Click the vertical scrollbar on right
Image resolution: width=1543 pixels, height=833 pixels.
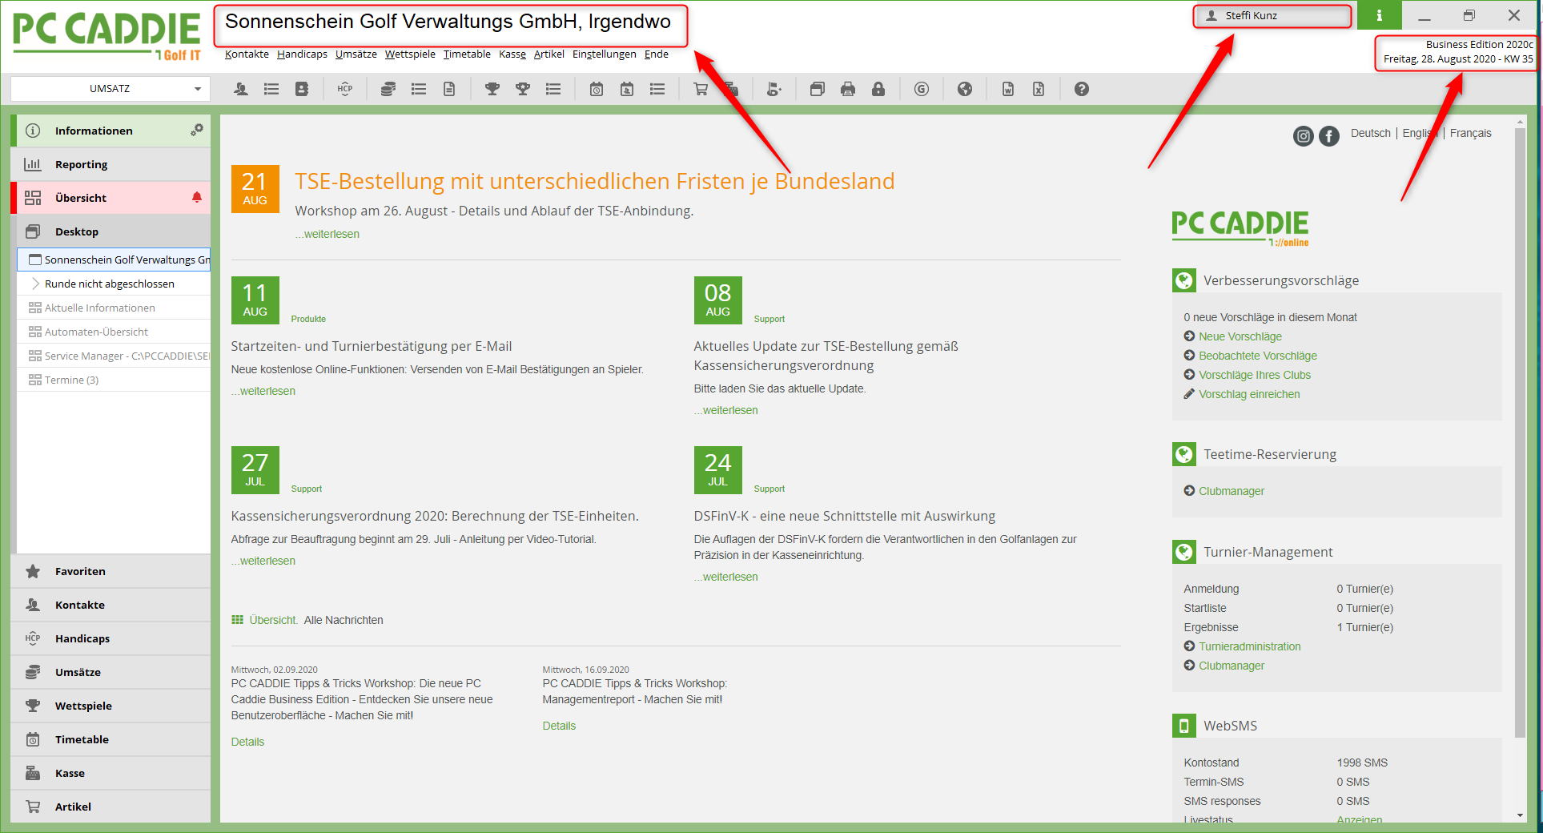click(x=1520, y=433)
